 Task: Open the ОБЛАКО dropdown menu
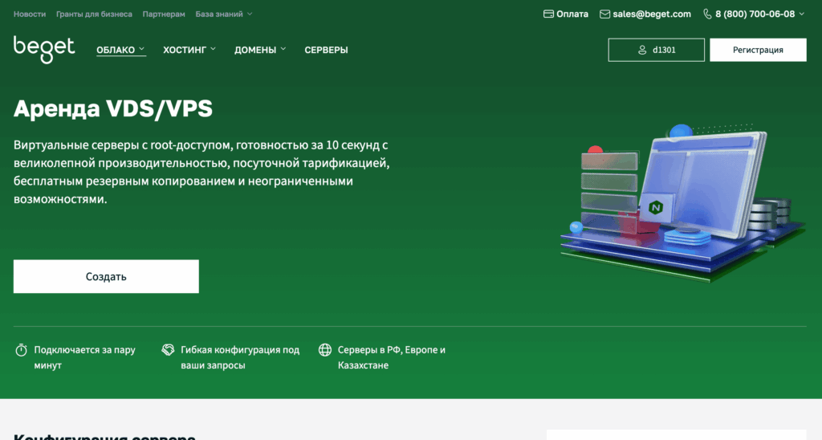[x=120, y=50]
